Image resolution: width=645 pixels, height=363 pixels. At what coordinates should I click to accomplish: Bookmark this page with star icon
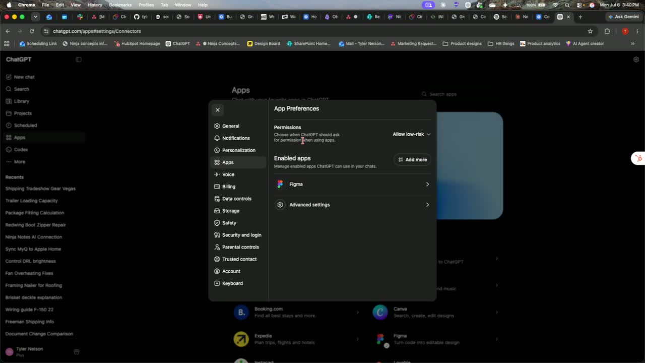[590, 31]
